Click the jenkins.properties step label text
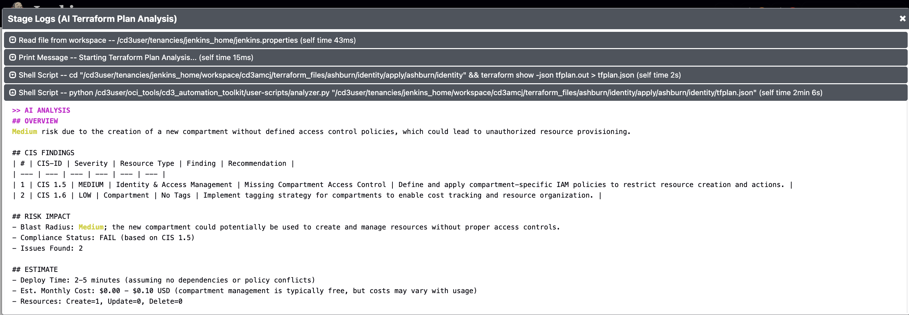909x315 pixels. [x=187, y=40]
